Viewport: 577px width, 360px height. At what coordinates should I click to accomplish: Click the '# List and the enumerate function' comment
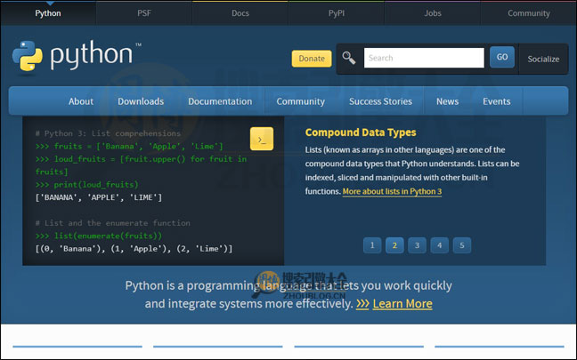coord(113,223)
